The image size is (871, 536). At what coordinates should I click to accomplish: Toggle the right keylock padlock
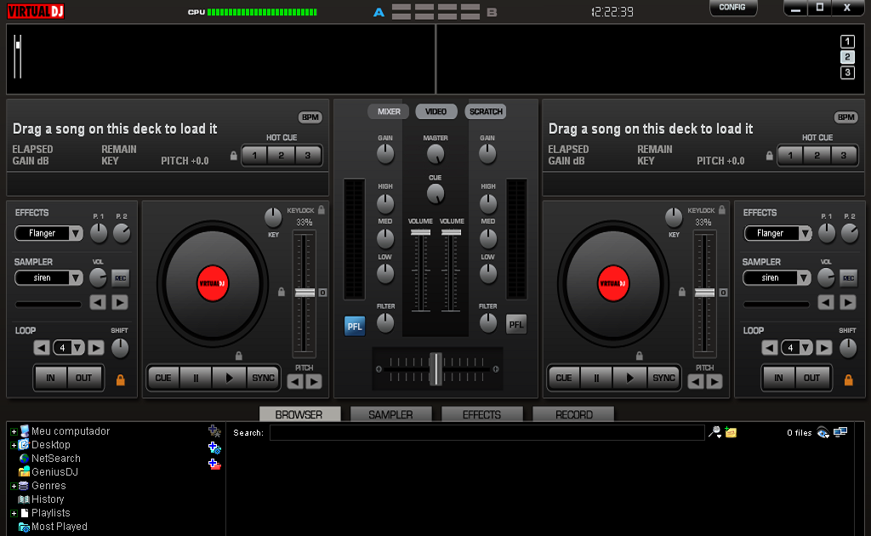(x=721, y=210)
